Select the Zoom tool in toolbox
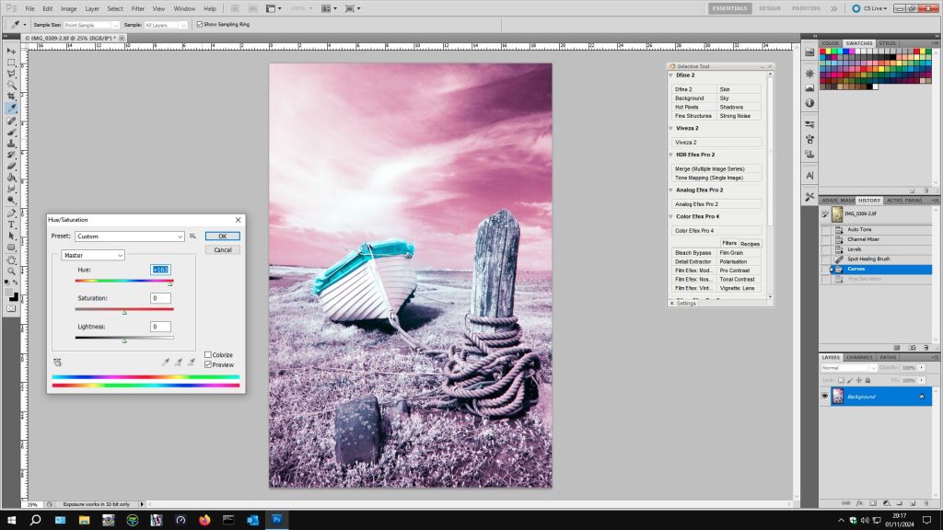The height and width of the screenshot is (530, 943). (12, 271)
